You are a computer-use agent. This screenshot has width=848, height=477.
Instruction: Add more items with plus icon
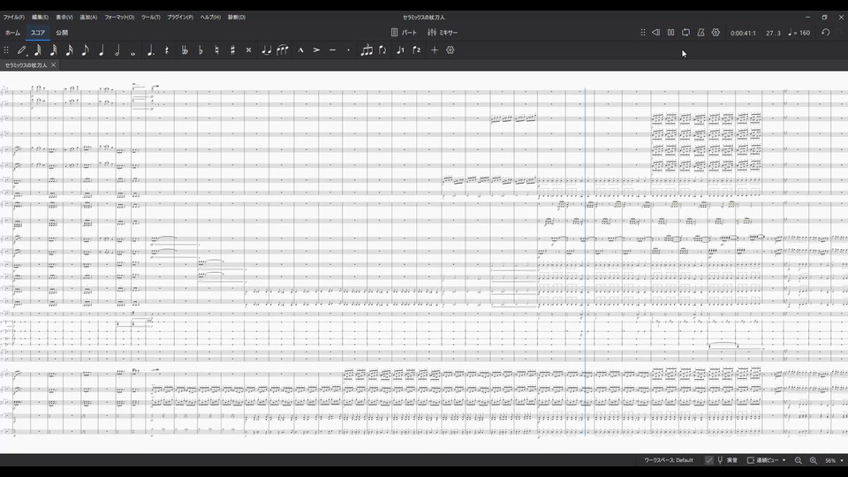click(435, 50)
